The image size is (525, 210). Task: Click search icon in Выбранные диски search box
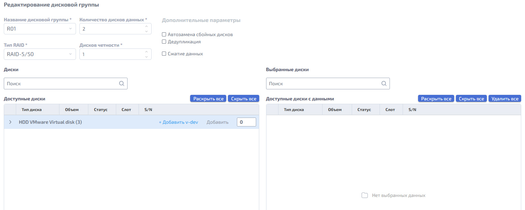point(384,84)
